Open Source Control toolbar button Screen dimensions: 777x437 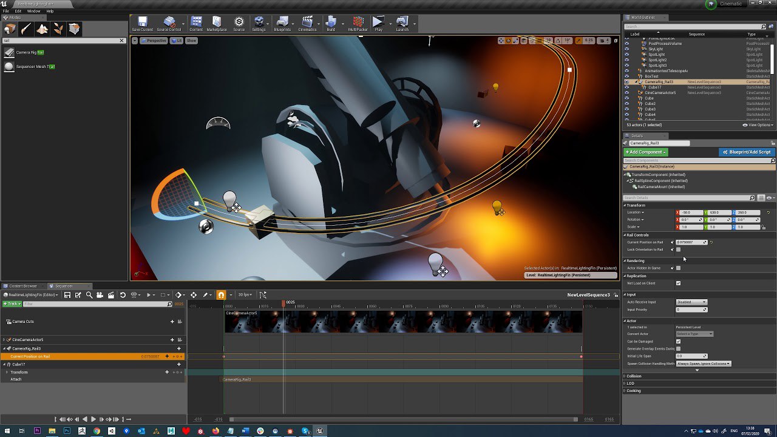[x=169, y=24]
